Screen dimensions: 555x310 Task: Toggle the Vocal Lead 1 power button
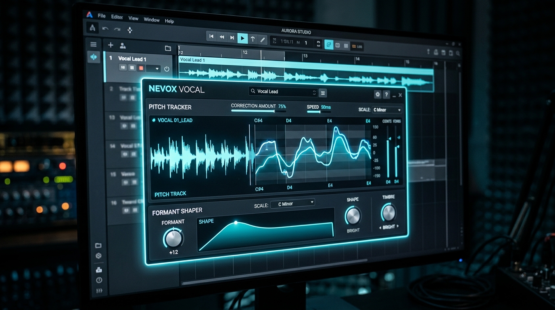167,69
